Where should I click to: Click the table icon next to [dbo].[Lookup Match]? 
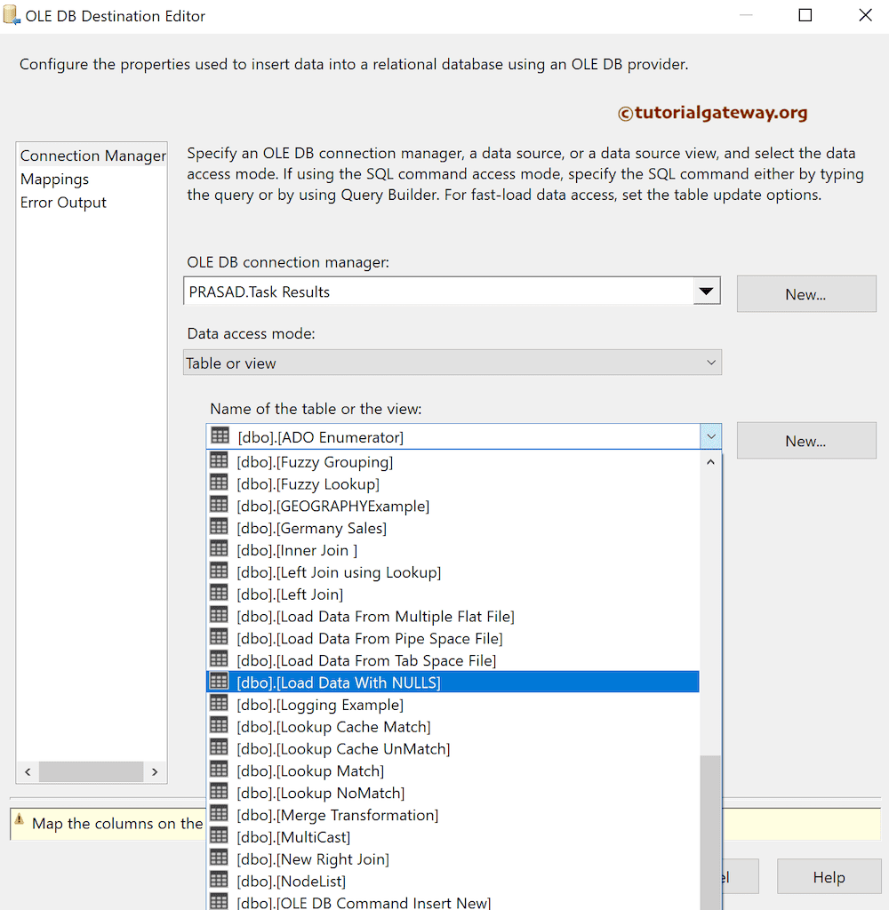coord(219,770)
